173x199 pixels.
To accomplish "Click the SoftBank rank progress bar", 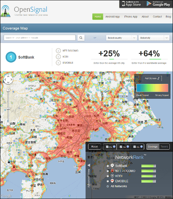I will coord(148,166).
